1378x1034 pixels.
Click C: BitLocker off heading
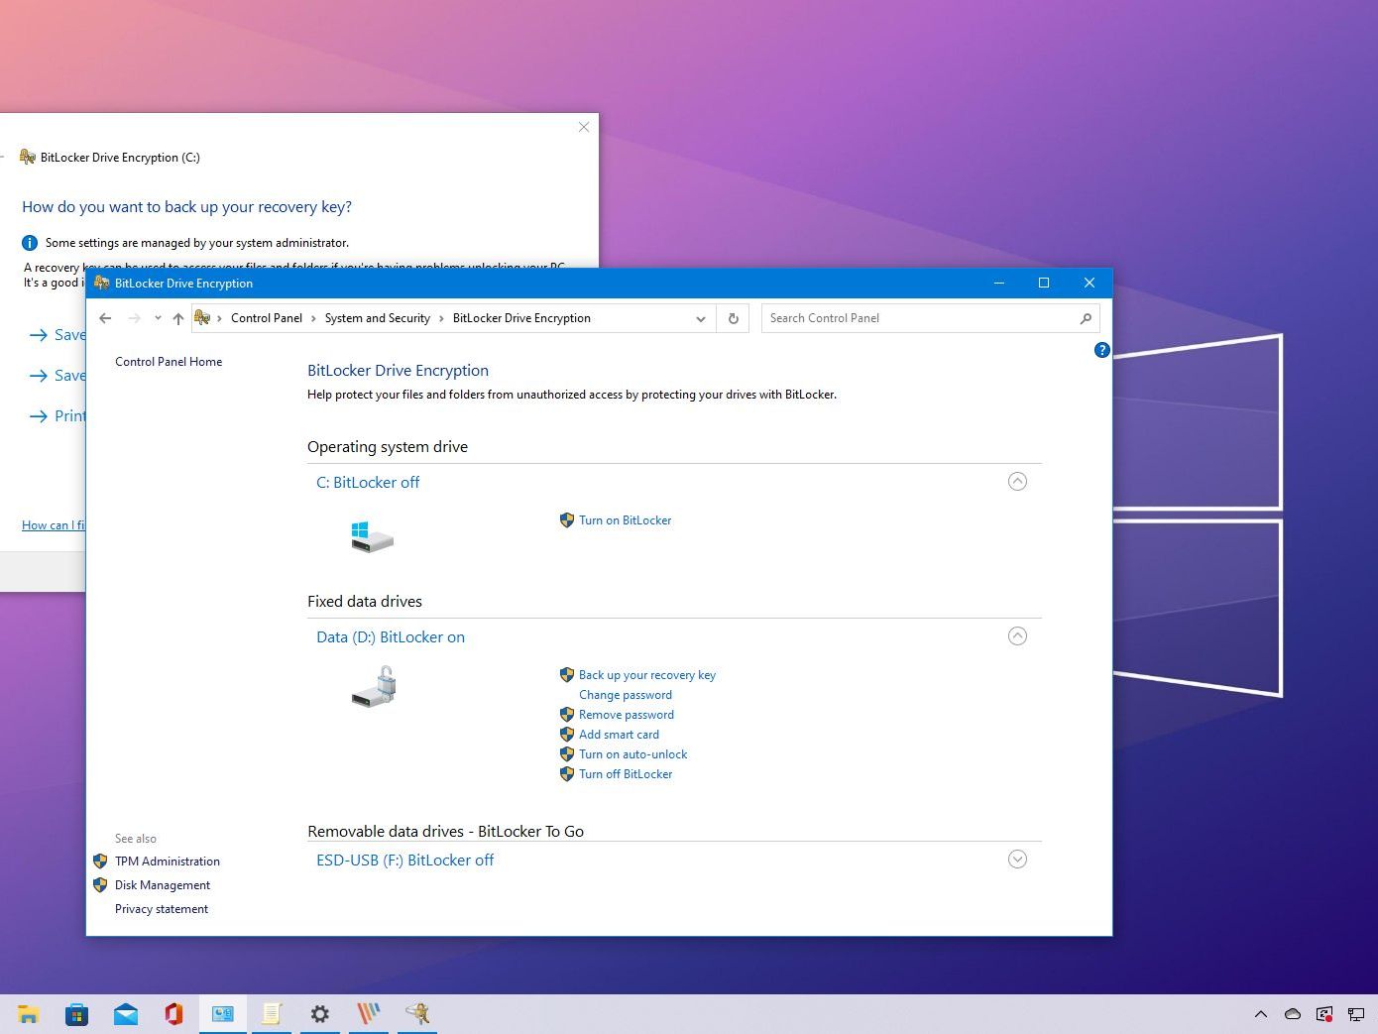pos(368,483)
